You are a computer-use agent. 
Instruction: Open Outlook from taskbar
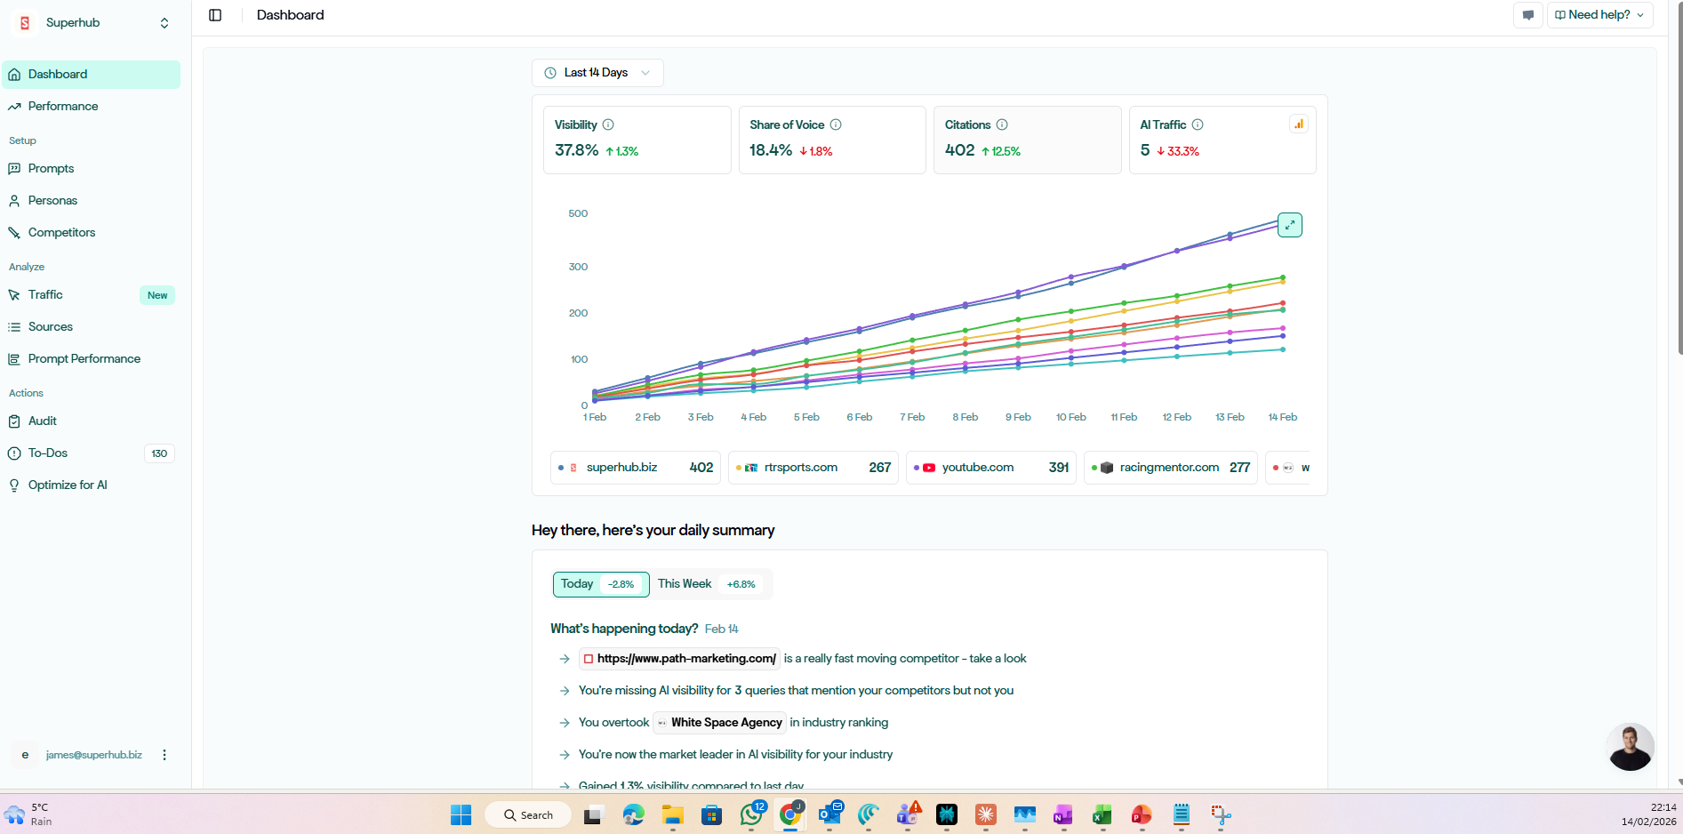829,814
